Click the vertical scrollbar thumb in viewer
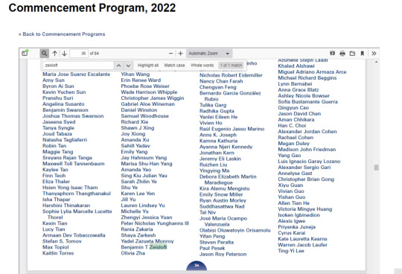 pyautogui.click(x=376, y=168)
